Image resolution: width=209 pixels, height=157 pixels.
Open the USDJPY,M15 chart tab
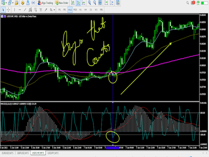[53, 153]
